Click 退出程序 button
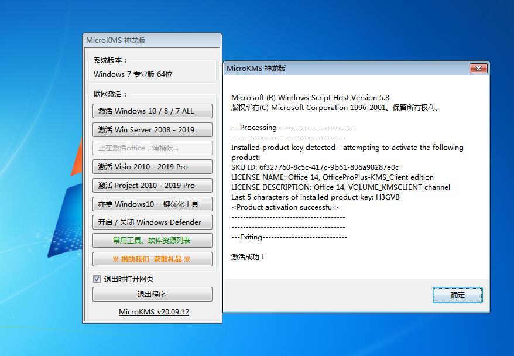Screen dimensions: 514x356 click(152, 295)
